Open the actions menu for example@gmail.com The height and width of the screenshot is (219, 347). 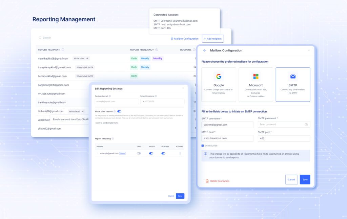coord(180,153)
